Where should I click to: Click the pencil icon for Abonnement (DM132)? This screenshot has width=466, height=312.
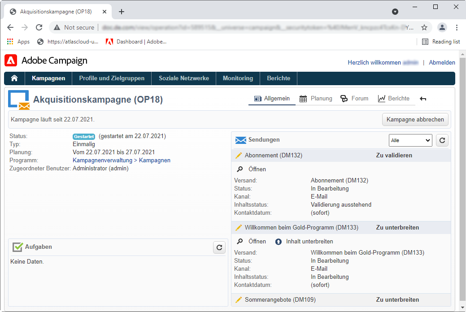tap(238, 156)
